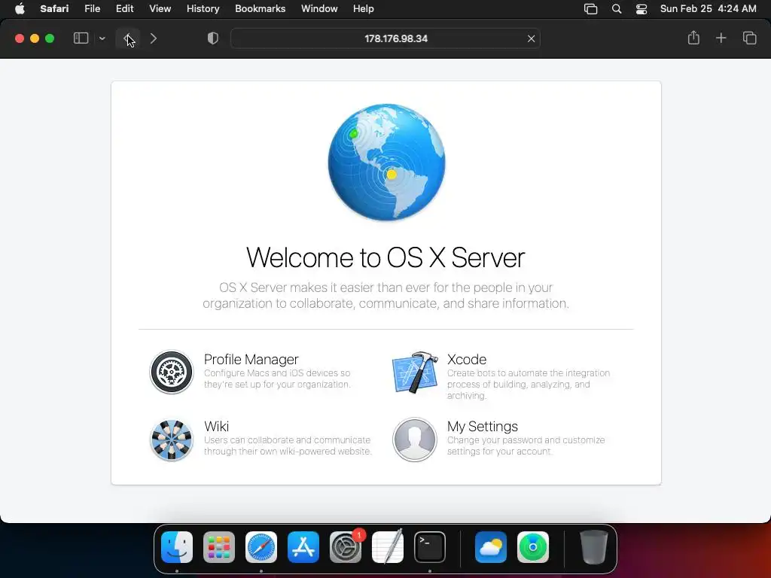The height and width of the screenshot is (578, 771).
Task: Click the Safari compass icon in Dock
Action: click(261, 546)
